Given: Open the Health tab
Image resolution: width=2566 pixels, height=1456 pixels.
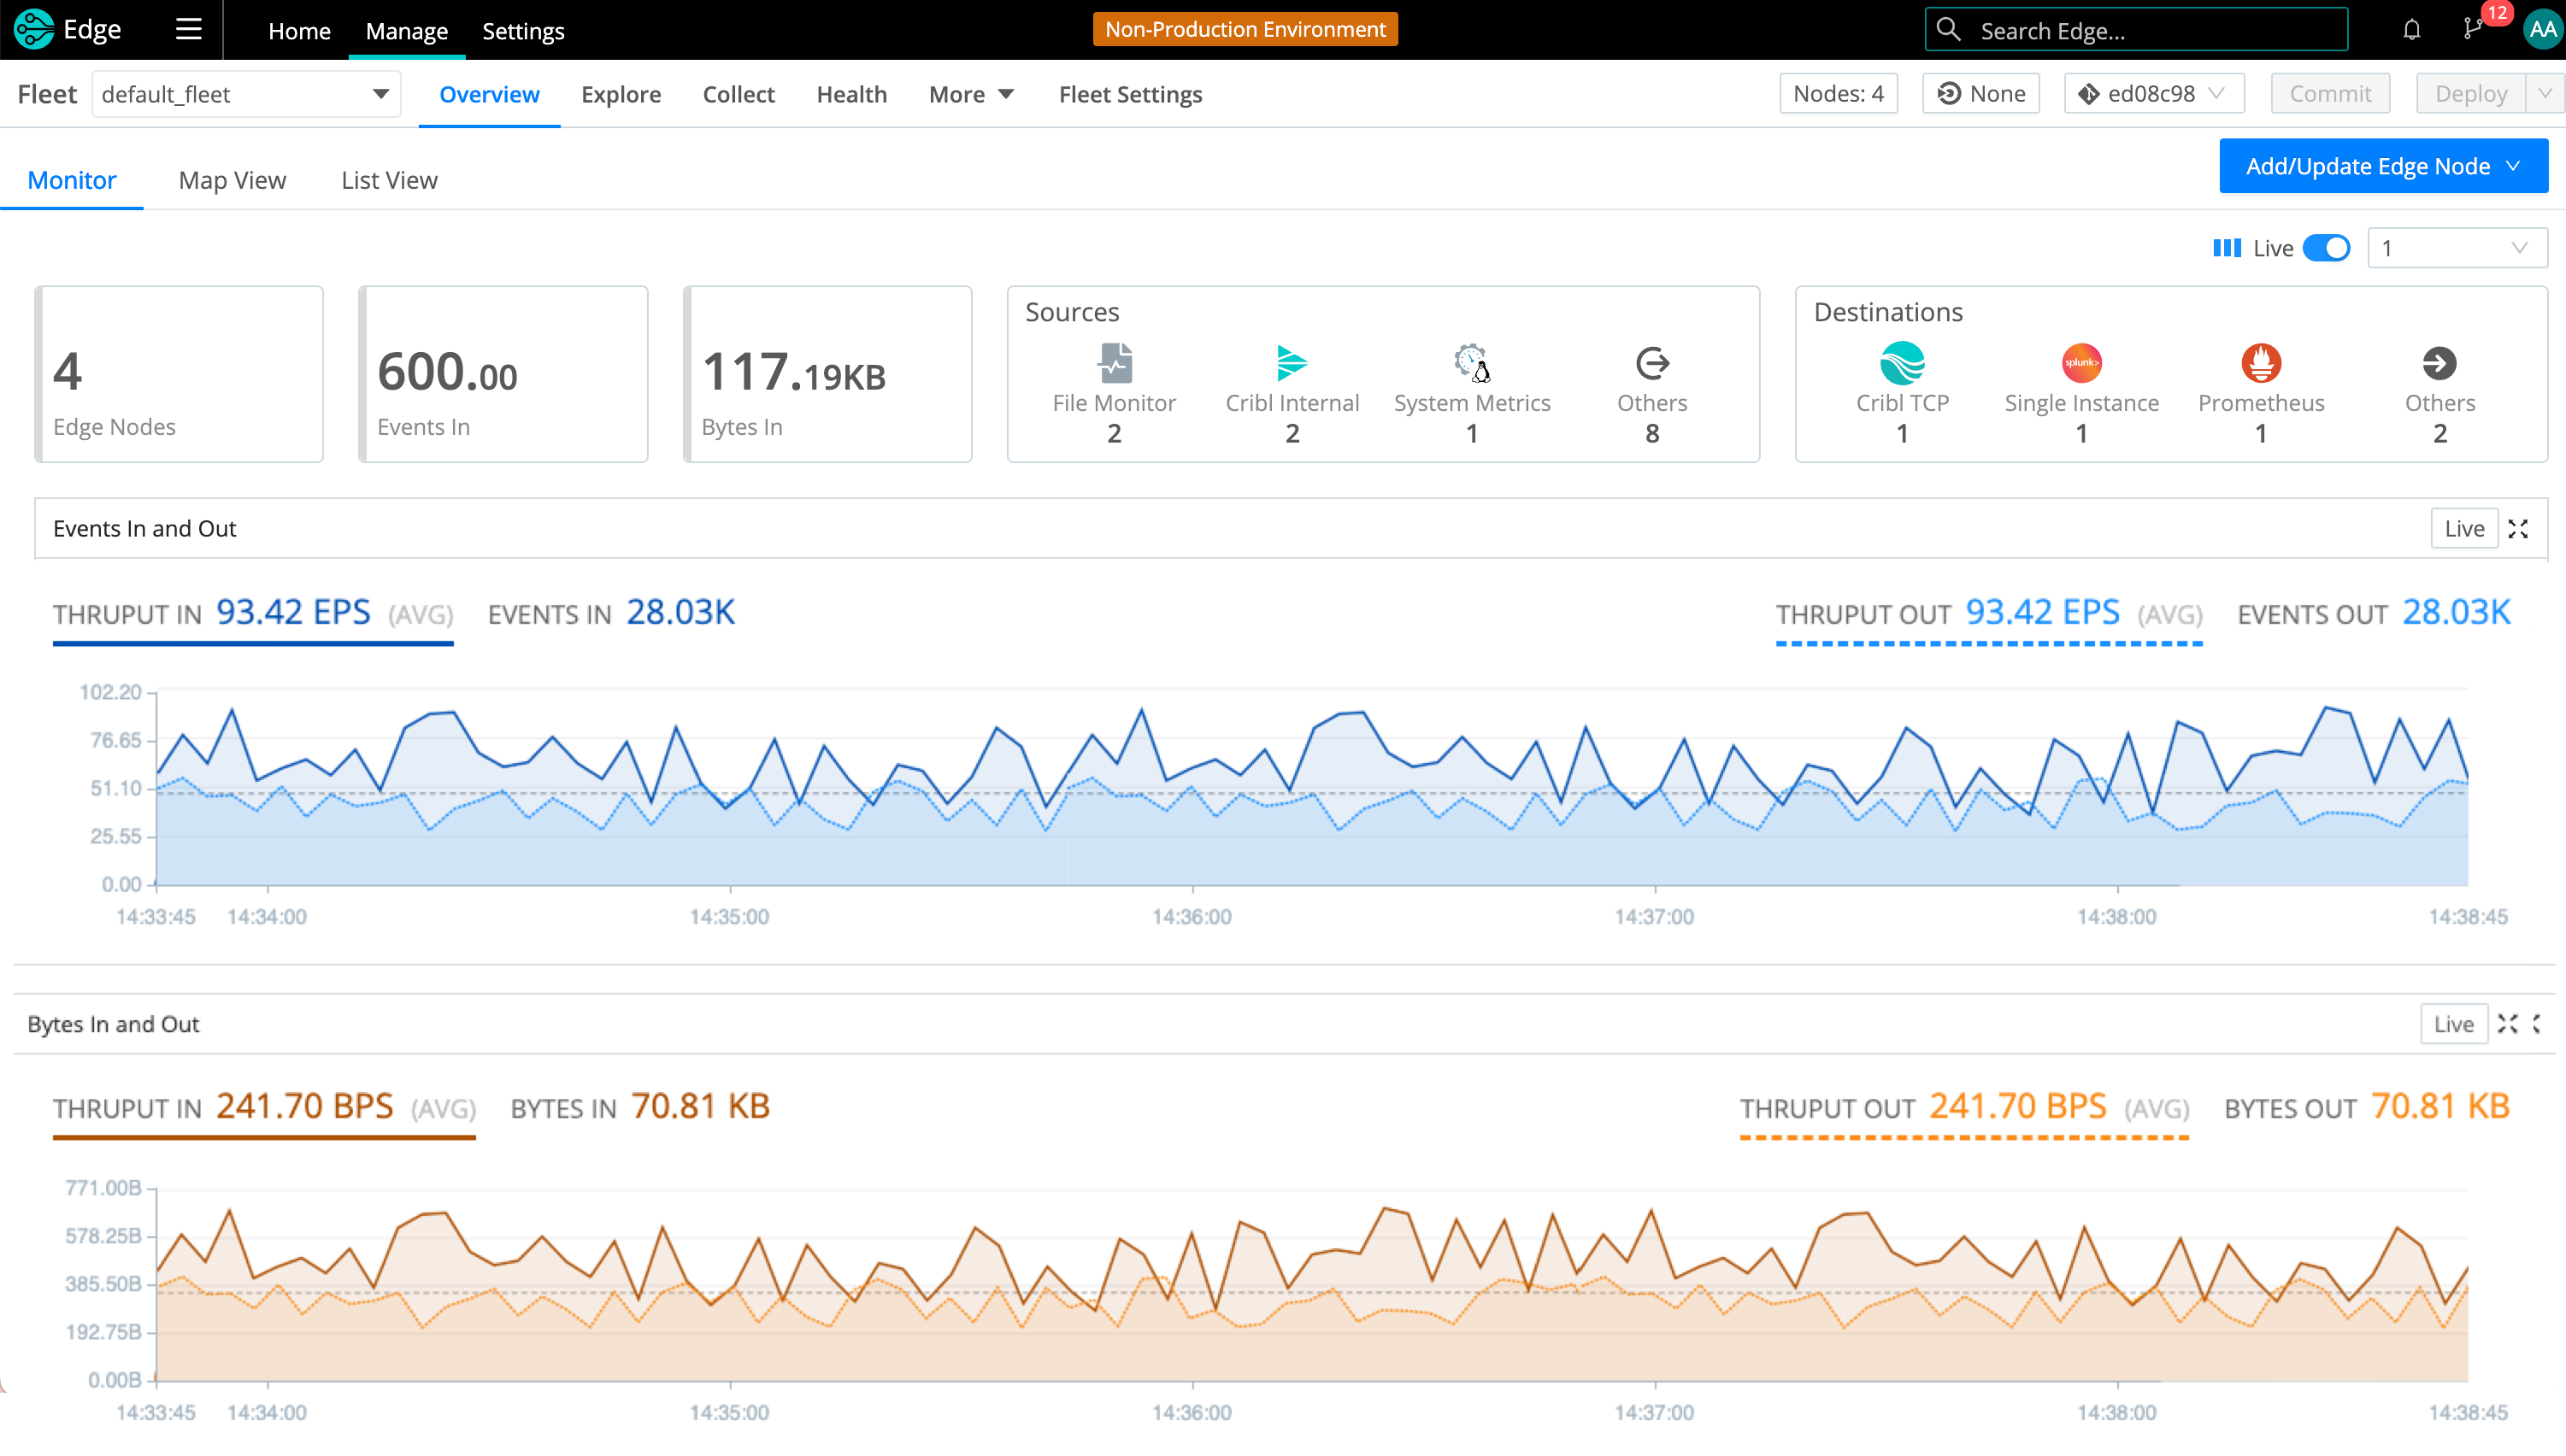Looking at the screenshot, I should (x=851, y=94).
